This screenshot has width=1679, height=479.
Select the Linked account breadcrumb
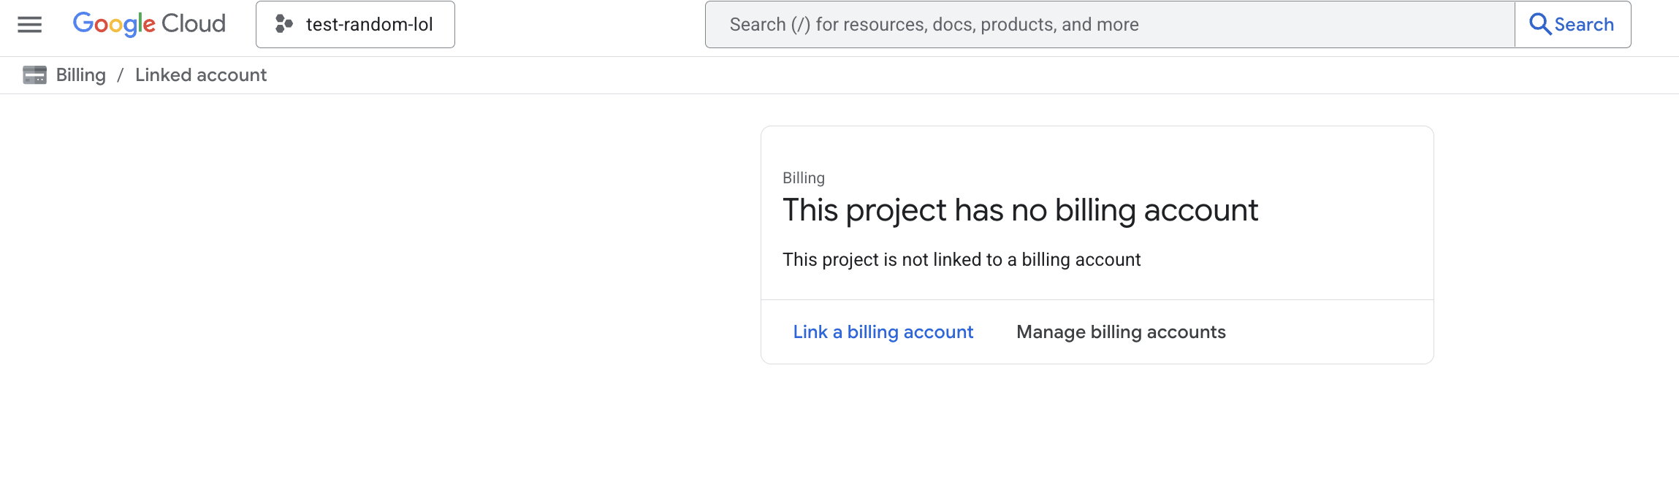point(201,75)
